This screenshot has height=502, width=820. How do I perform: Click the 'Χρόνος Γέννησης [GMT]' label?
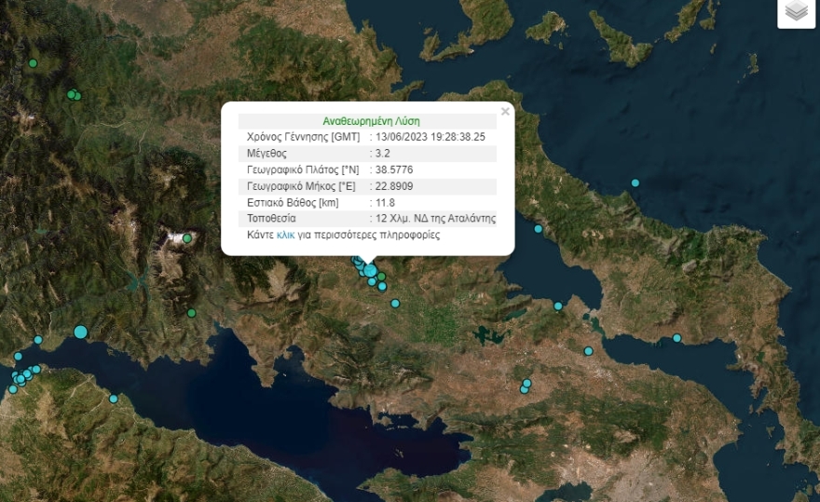coord(304,137)
